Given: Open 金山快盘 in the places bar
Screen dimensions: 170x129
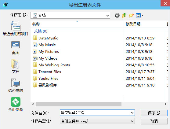Looking at the screenshot, I should click(16, 104).
